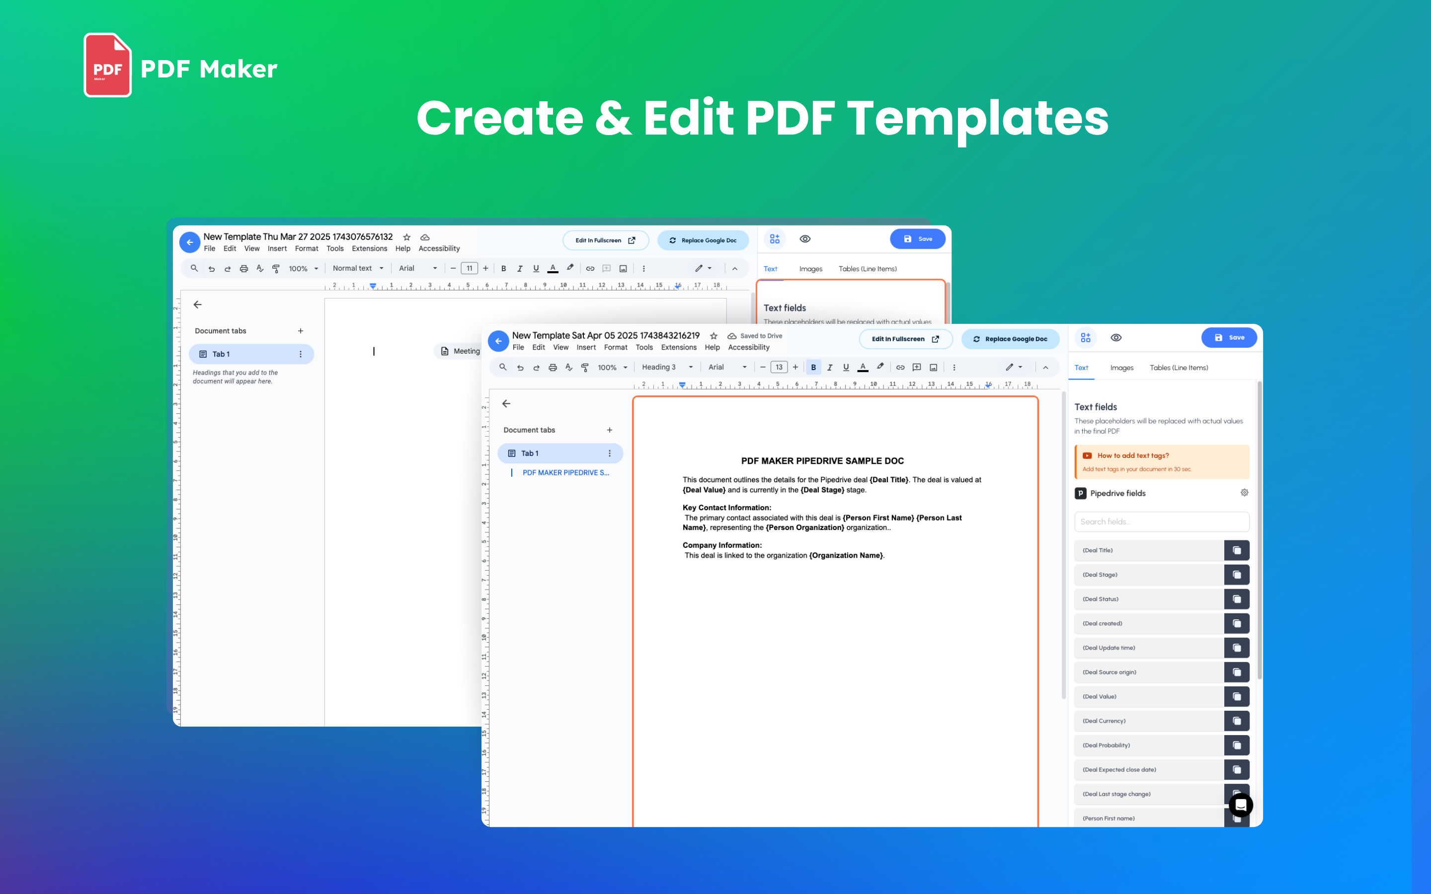Open the Heading 3 style dropdown
The height and width of the screenshot is (894, 1431).
pyautogui.click(x=667, y=367)
